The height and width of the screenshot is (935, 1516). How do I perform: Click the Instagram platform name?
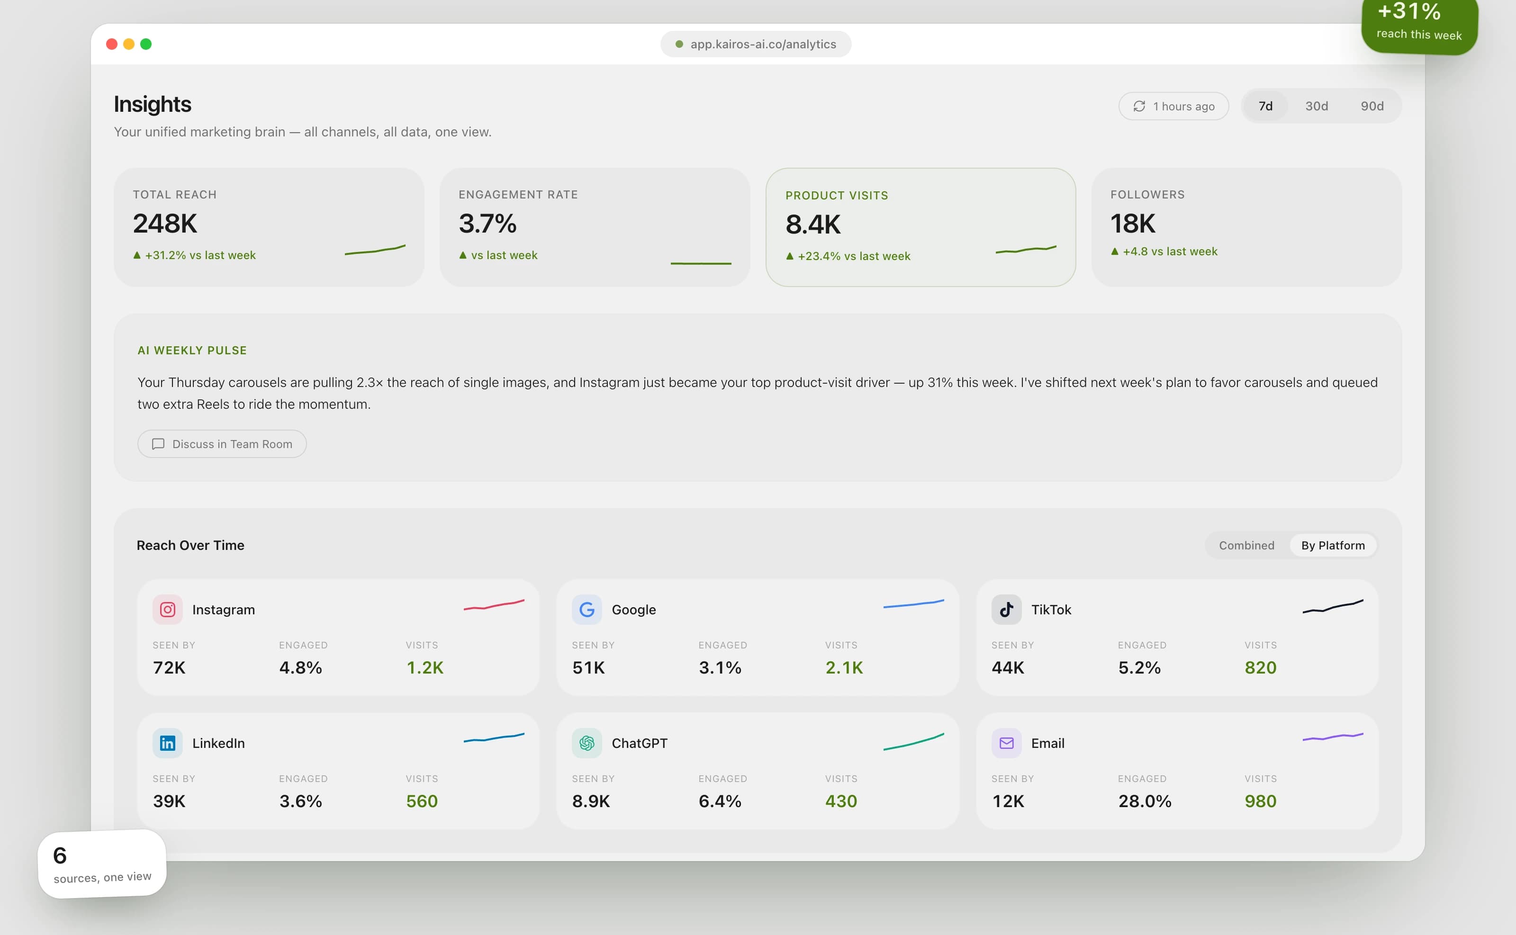point(223,610)
